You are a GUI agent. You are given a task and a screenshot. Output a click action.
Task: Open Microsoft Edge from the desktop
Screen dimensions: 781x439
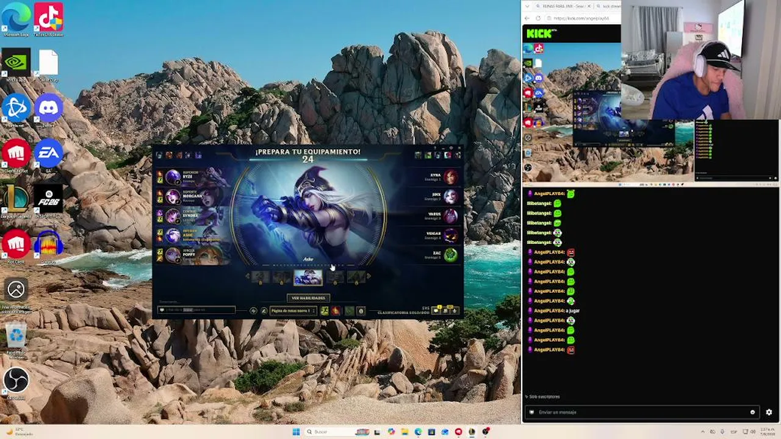[x=16, y=18]
